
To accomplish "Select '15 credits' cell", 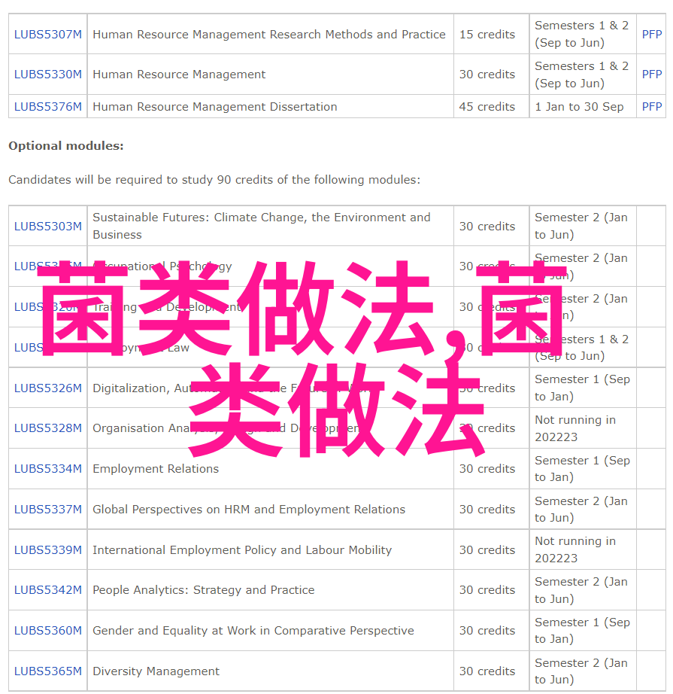I will pos(487,35).
